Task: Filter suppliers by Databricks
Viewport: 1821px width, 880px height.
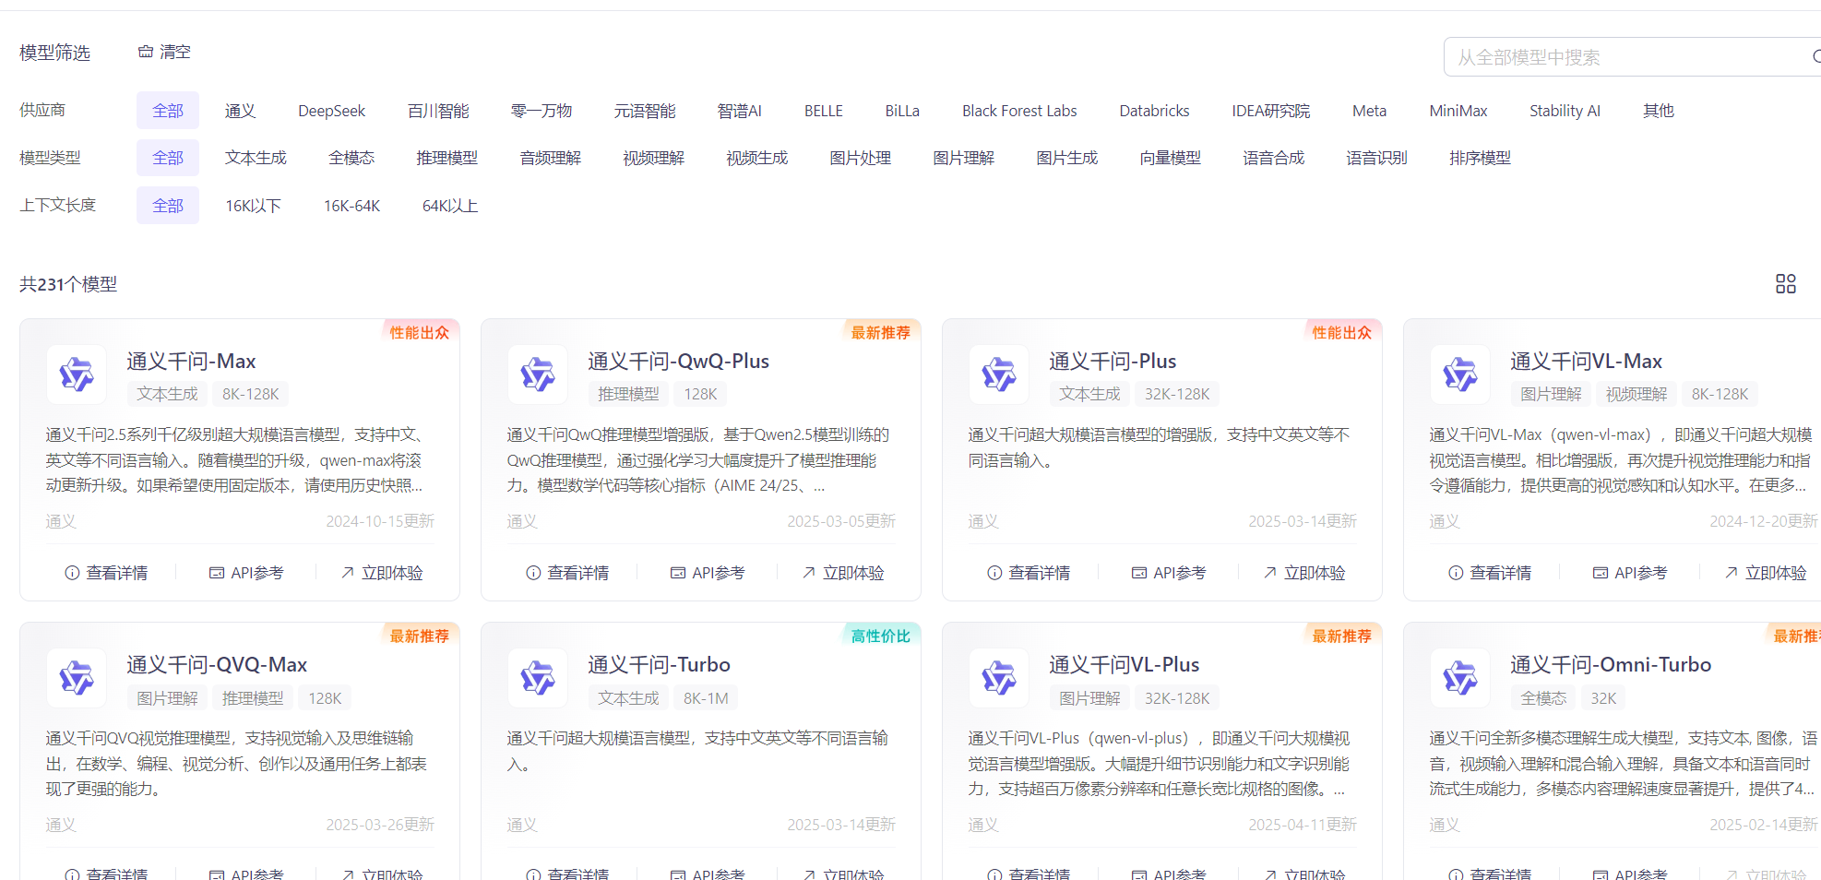Action: pos(1154,111)
